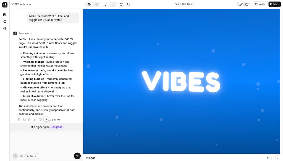Image resolution: width=283 pixels, height=161 pixels.
Task: Refresh the app preview
Action: (121, 4)
